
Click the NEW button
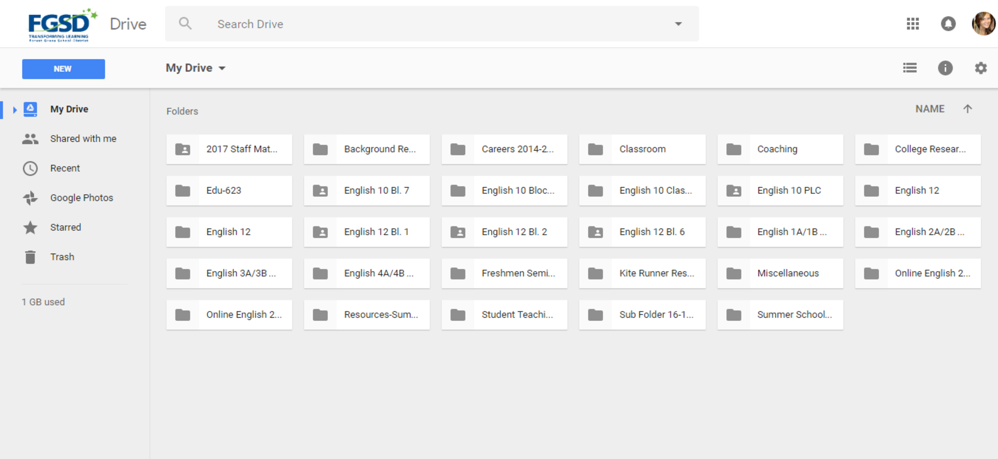[63, 69]
